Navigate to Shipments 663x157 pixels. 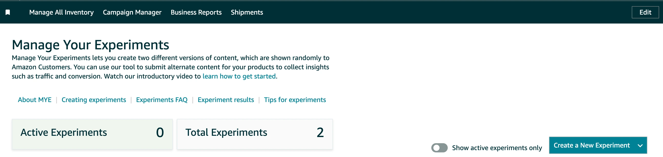247,12
